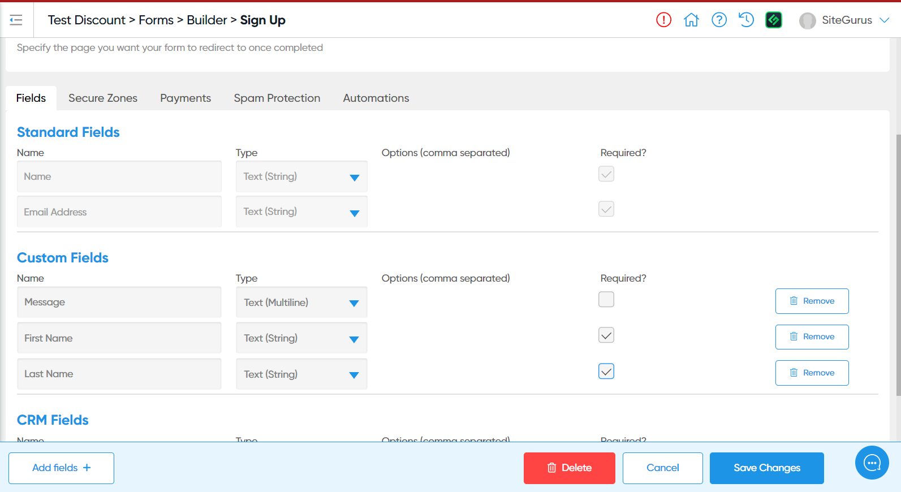Viewport: 901px width, 492px height.
Task: Enable Required for the Message field
Action: click(x=606, y=299)
